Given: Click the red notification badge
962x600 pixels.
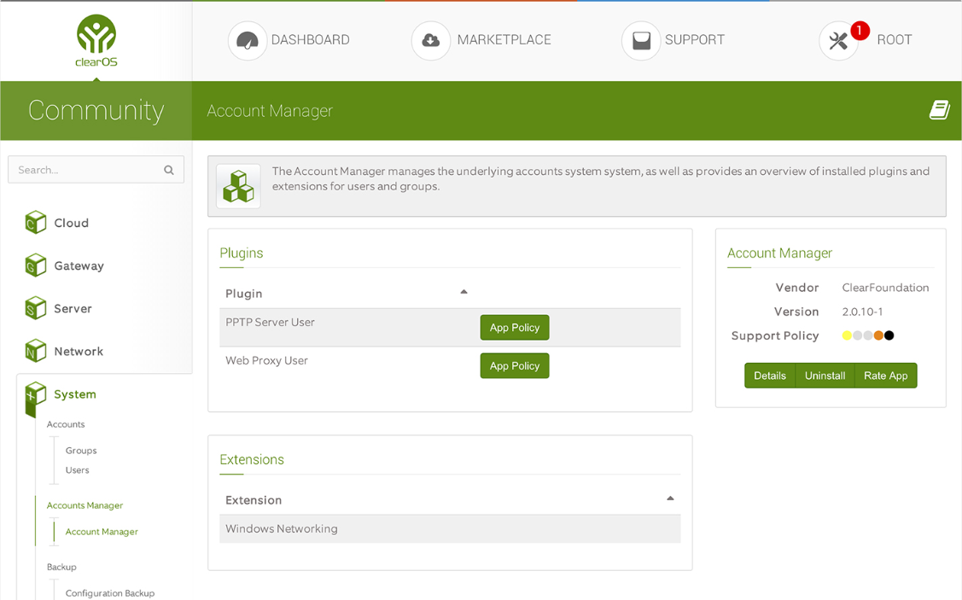Looking at the screenshot, I should pyautogui.click(x=860, y=30).
